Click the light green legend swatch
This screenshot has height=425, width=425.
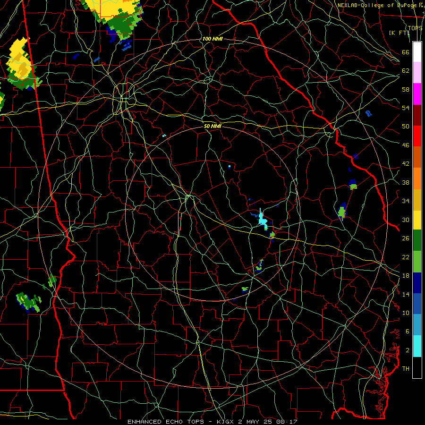click(417, 262)
